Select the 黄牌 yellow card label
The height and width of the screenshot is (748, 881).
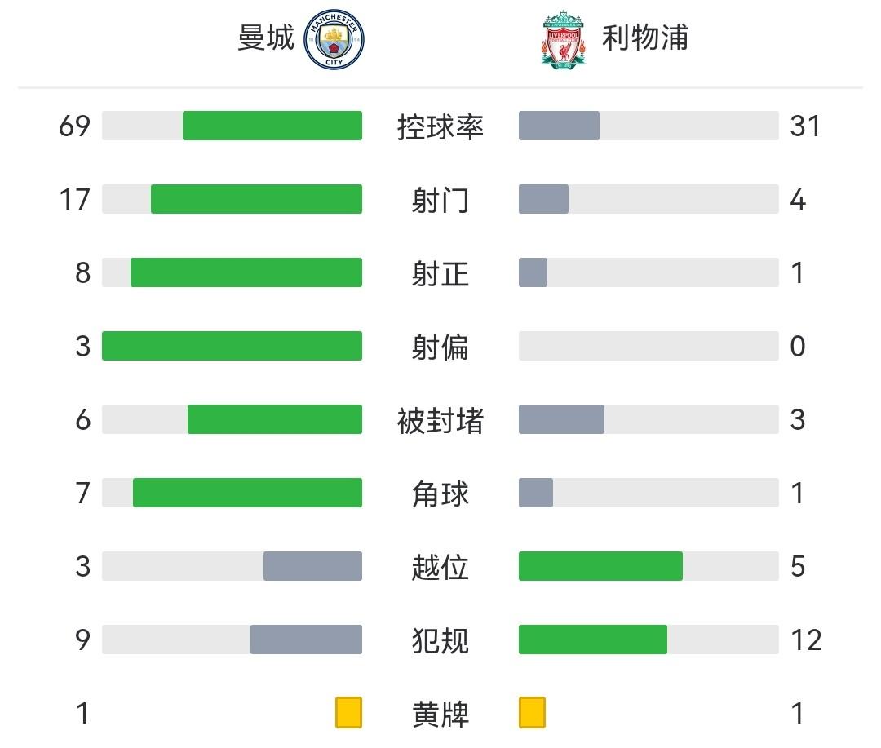pyautogui.click(x=440, y=714)
